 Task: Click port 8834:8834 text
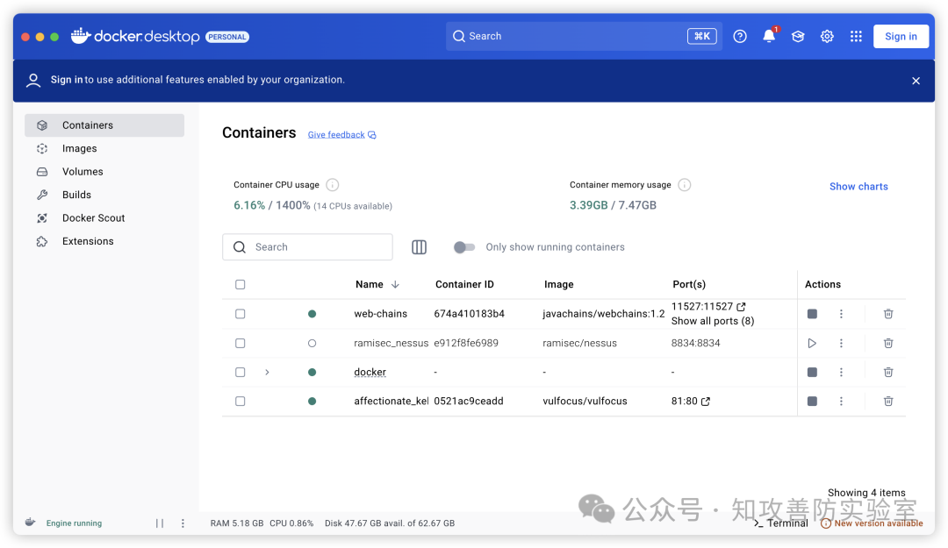695,343
